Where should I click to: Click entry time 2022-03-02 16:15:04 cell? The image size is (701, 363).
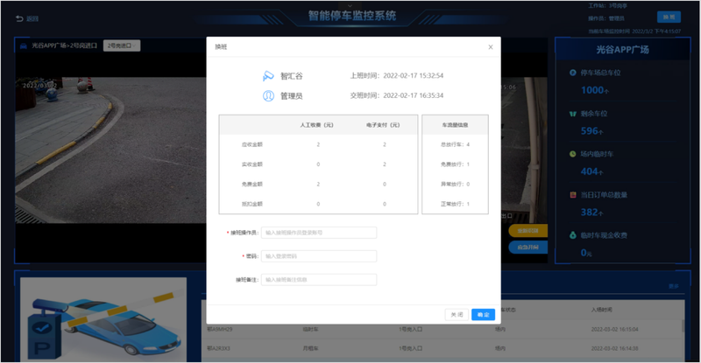click(x=615, y=329)
